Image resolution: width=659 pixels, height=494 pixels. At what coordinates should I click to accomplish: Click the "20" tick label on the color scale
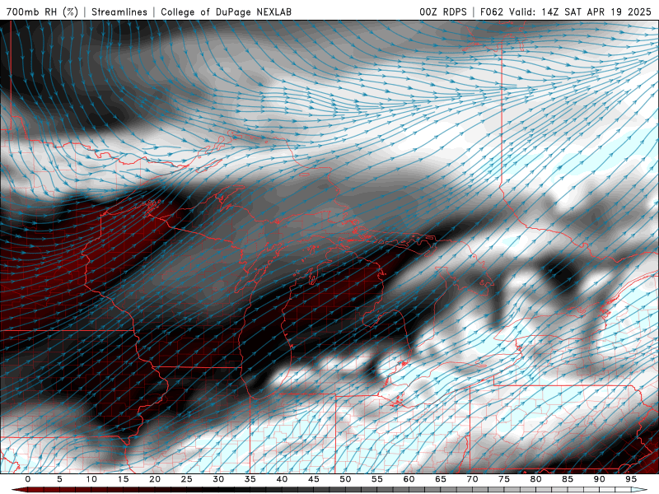pyautogui.click(x=155, y=479)
